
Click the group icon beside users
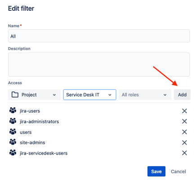tap(13, 132)
